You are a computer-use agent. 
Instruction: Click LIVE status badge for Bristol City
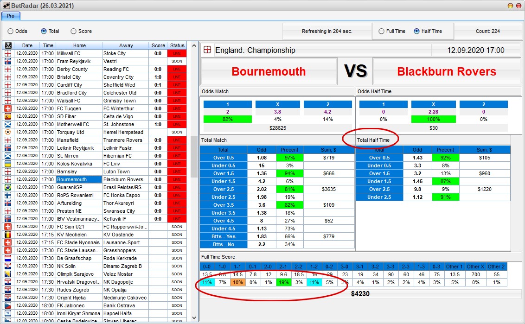click(177, 77)
